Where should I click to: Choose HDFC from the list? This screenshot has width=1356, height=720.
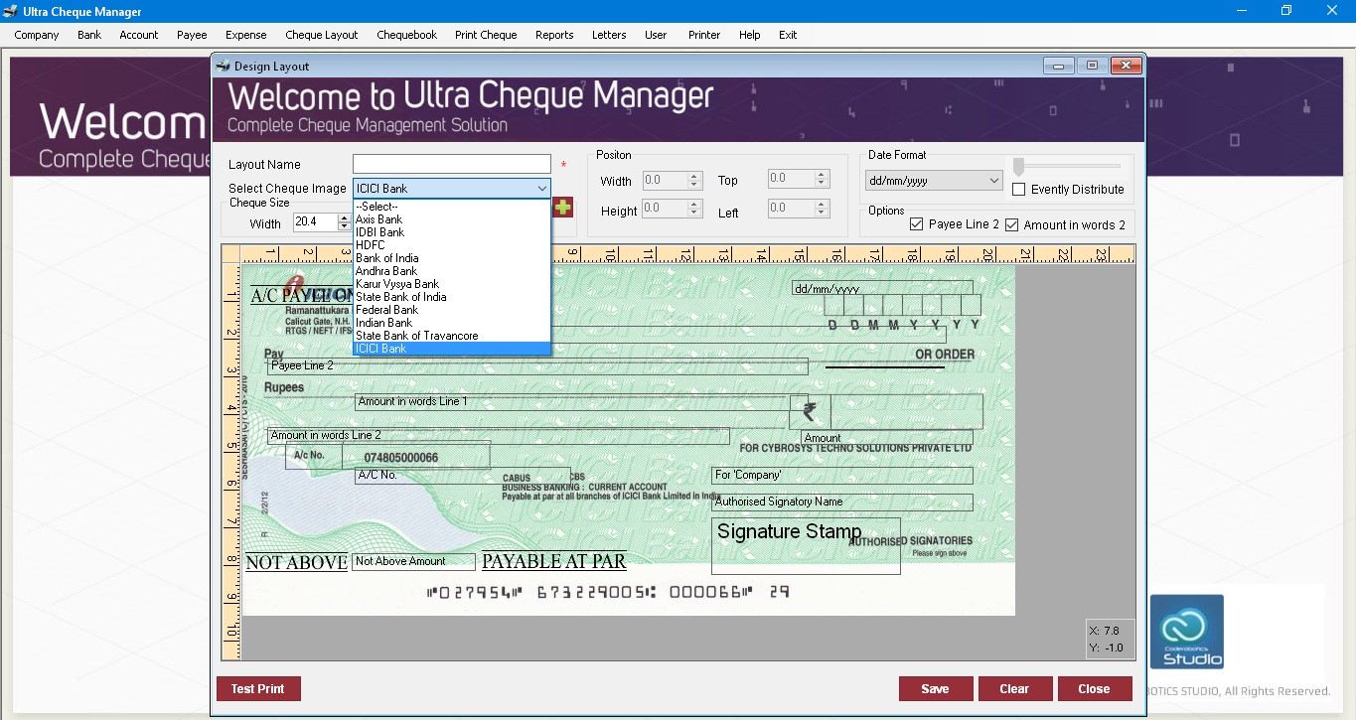click(x=452, y=245)
